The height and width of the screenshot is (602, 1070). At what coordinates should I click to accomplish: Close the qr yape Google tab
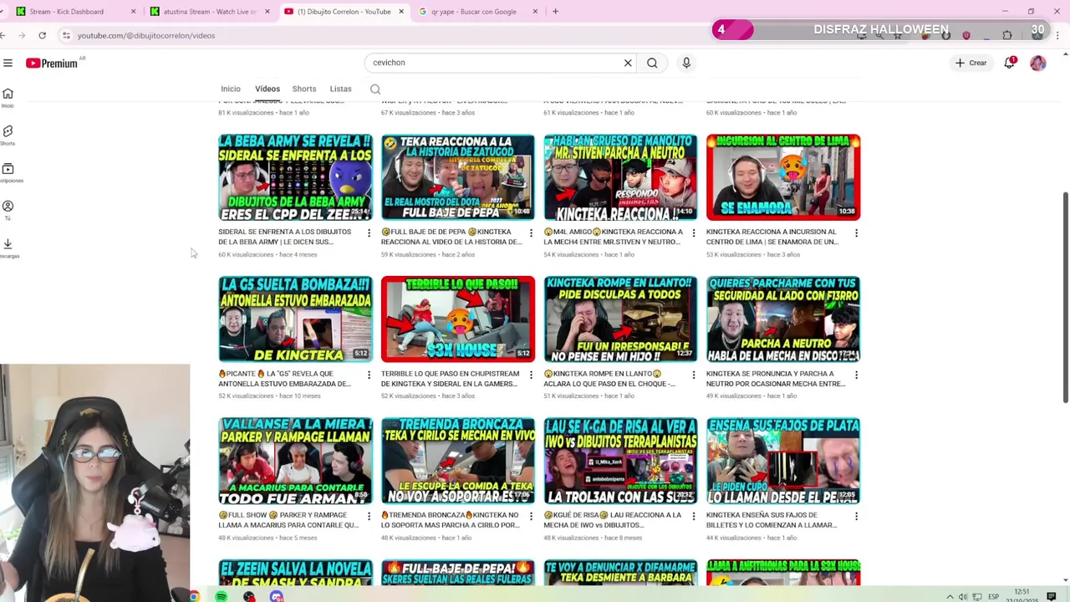(535, 12)
